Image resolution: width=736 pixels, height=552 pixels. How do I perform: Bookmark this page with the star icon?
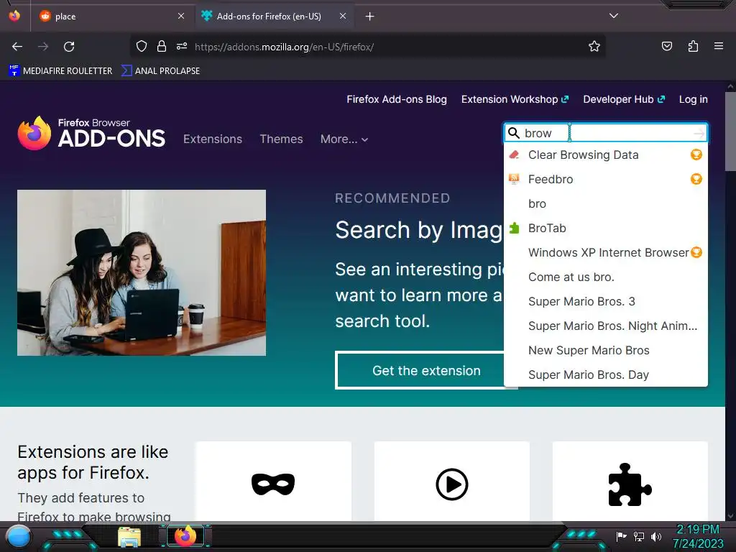pyautogui.click(x=594, y=47)
